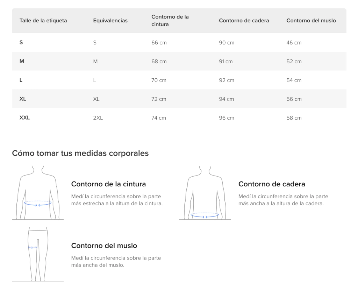Click the "Contorno de la cintura" table header
Image resolution: width=358 pixels, height=299 pixels.
[x=170, y=21]
